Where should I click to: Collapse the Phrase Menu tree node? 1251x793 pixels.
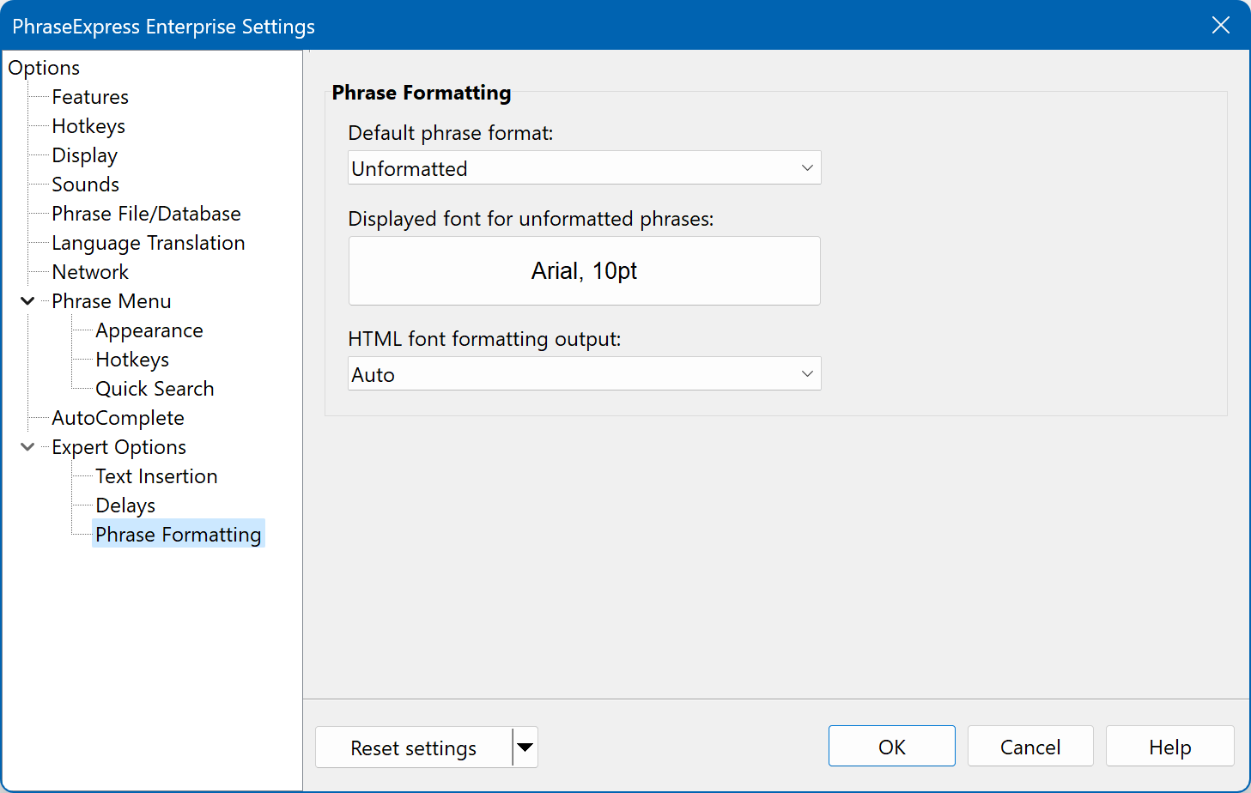pyautogui.click(x=27, y=301)
